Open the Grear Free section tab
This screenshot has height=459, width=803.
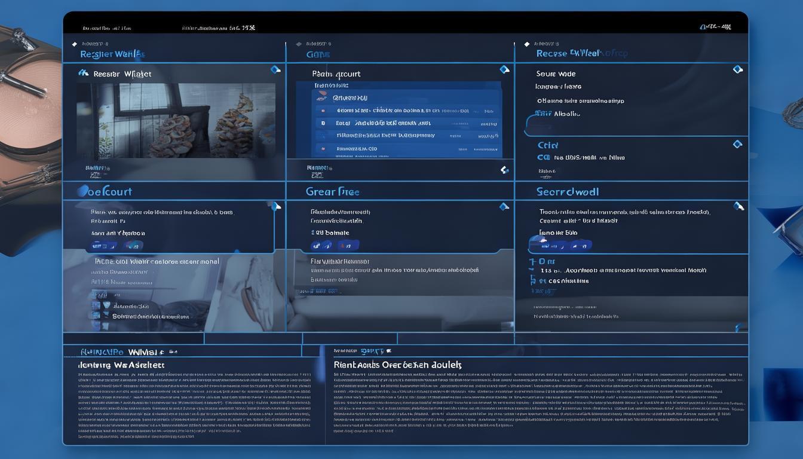(x=332, y=192)
